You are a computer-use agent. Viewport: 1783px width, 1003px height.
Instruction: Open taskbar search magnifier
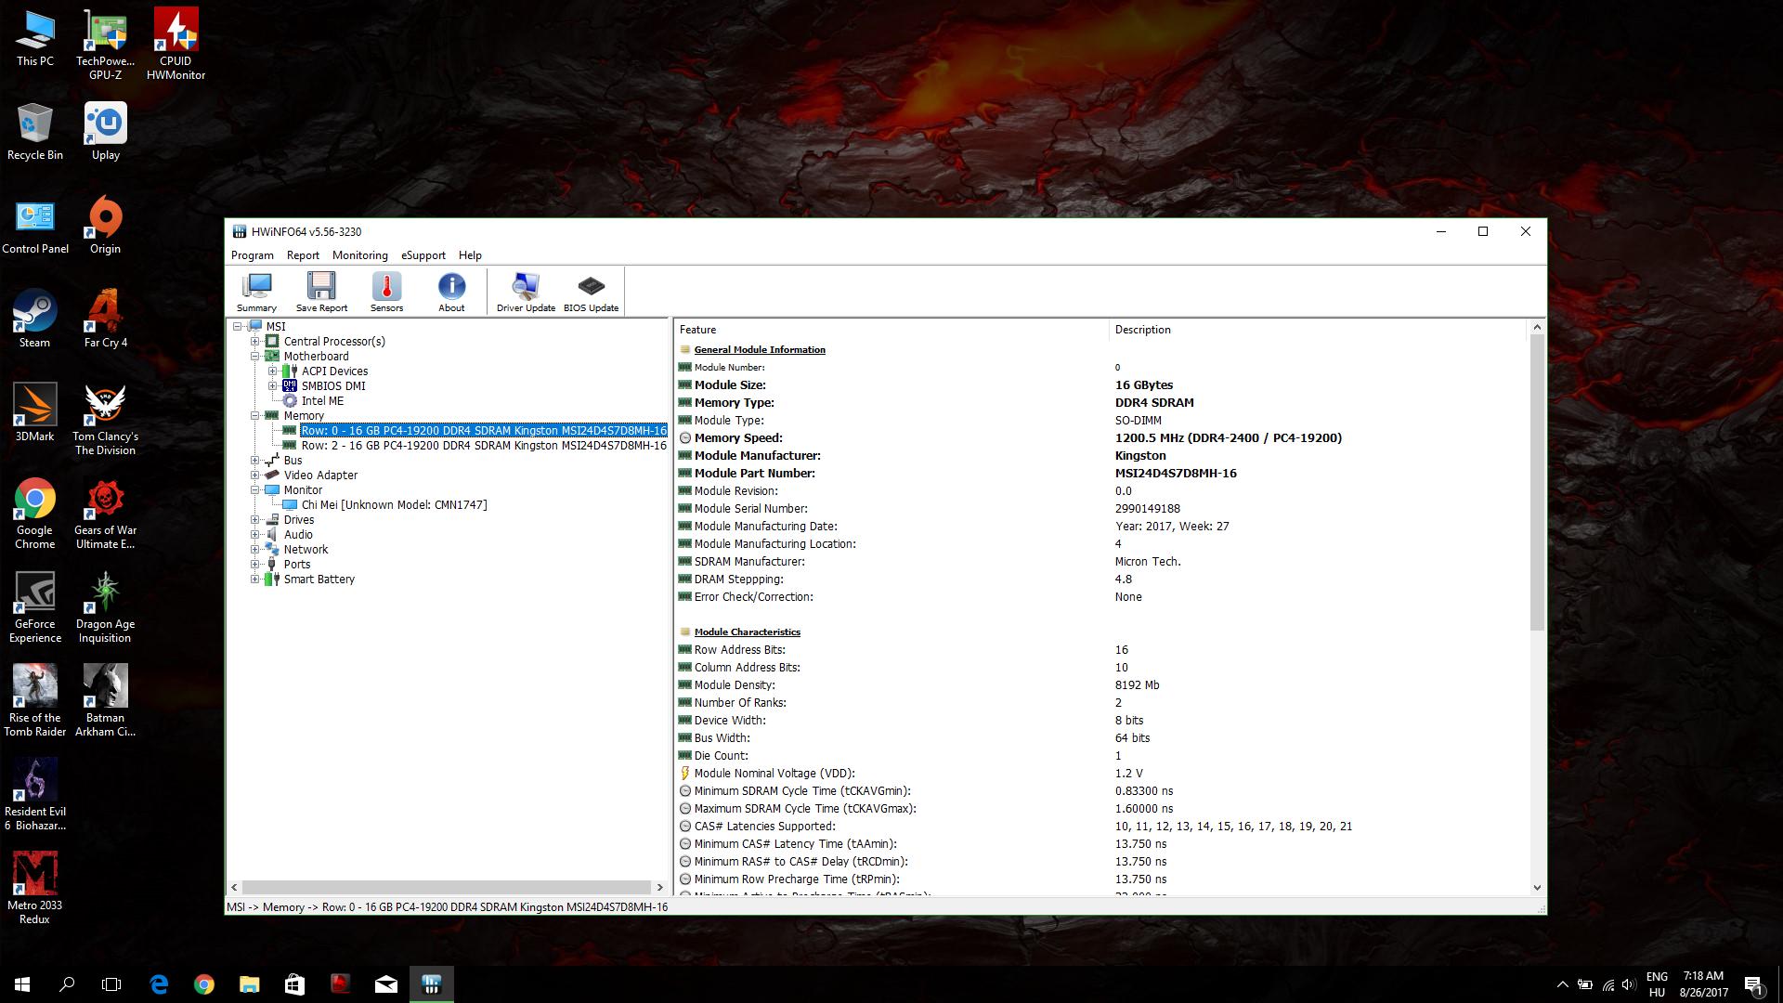click(x=67, y=984)
